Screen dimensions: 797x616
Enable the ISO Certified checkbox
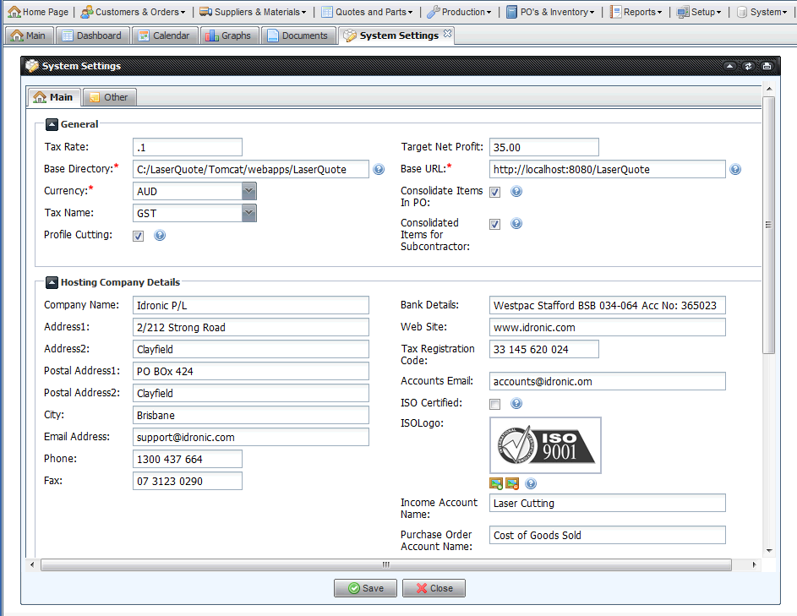[x=495, y=404]
